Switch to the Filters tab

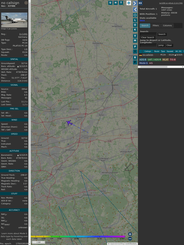pos(156,26)
